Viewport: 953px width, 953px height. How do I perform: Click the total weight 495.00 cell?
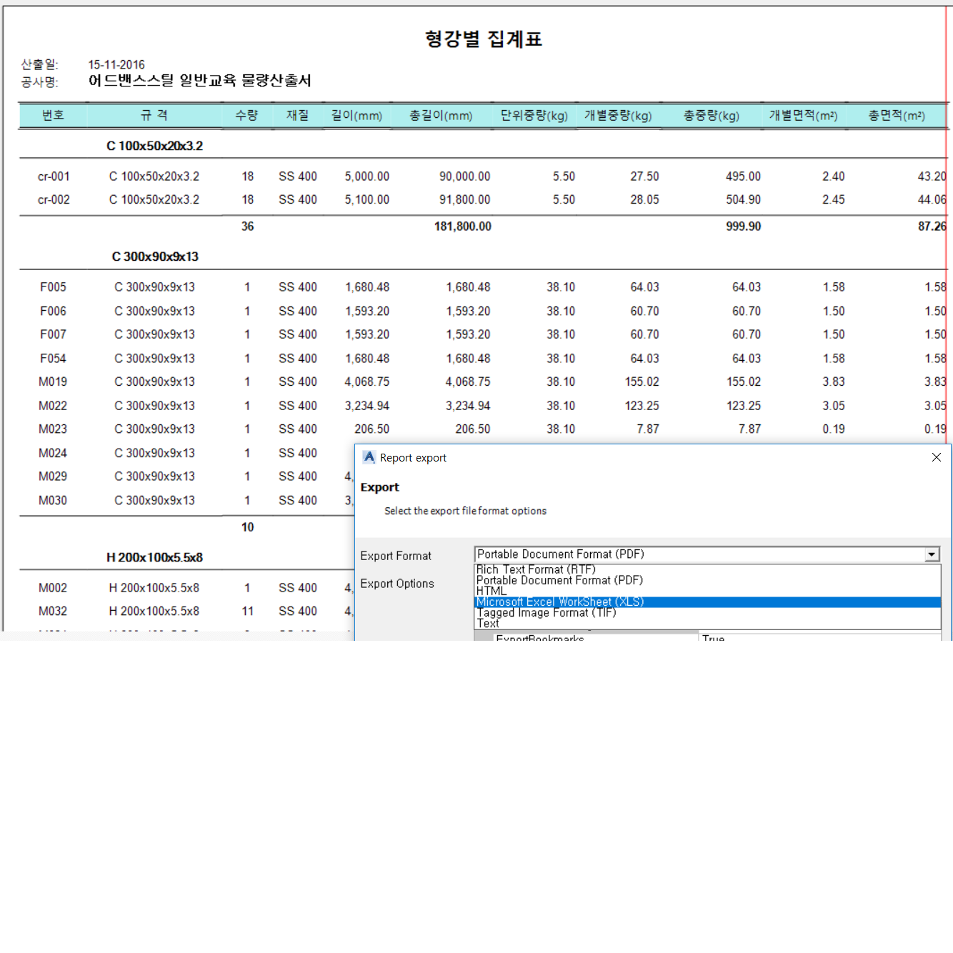pyautogui.click(x=743, y=176)
